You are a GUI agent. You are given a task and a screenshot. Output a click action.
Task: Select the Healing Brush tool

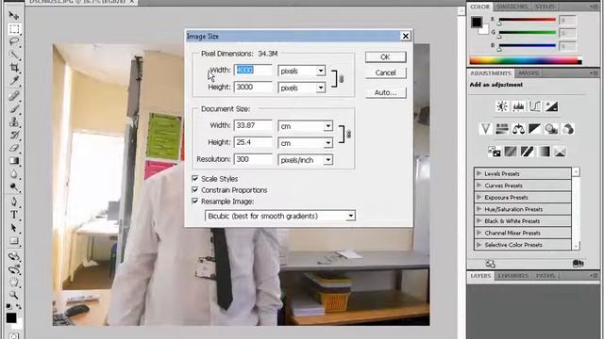tap(14, 96)
